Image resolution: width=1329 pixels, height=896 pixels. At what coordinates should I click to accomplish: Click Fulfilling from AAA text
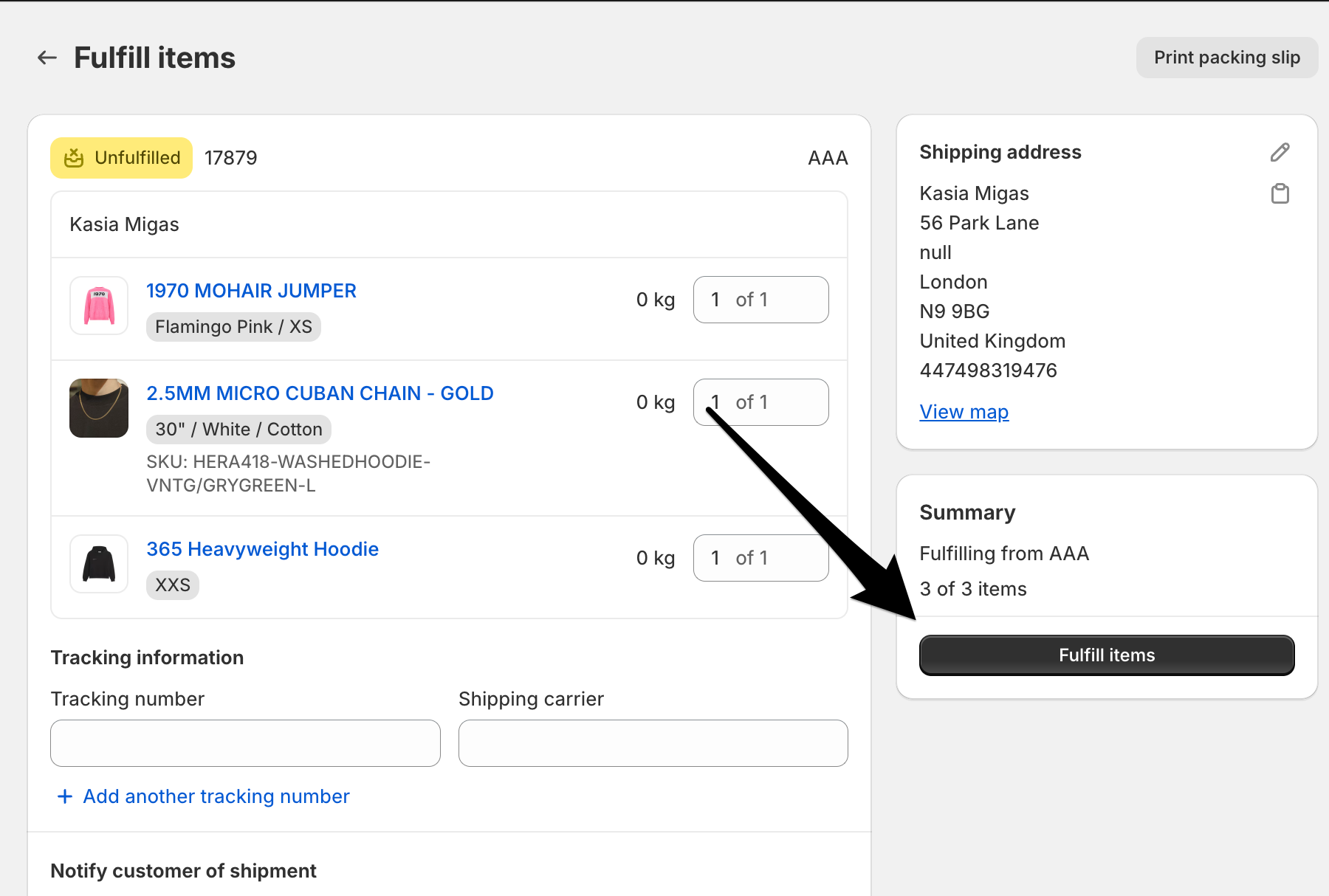click(x=1004, y=554)
